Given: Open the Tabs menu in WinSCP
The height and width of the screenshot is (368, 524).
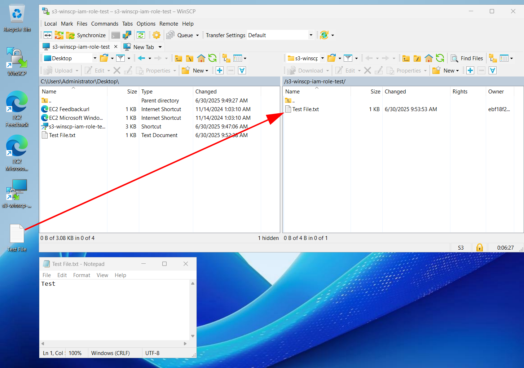Looking at the screenshot, I should pos(127,23).
